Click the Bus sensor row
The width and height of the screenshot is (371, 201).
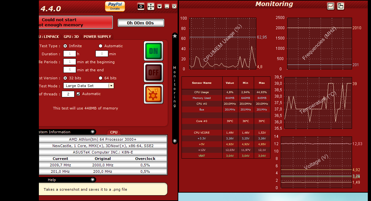coord(226,109)
